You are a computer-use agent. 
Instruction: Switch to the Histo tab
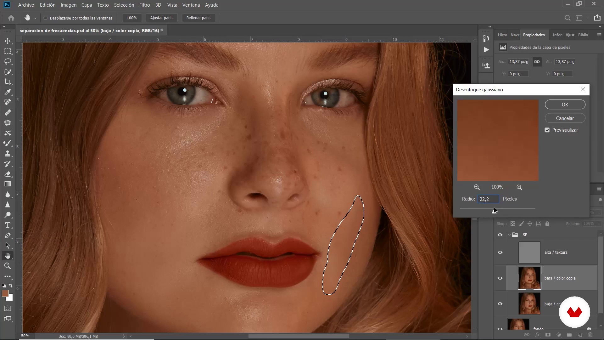pos(502,35)
